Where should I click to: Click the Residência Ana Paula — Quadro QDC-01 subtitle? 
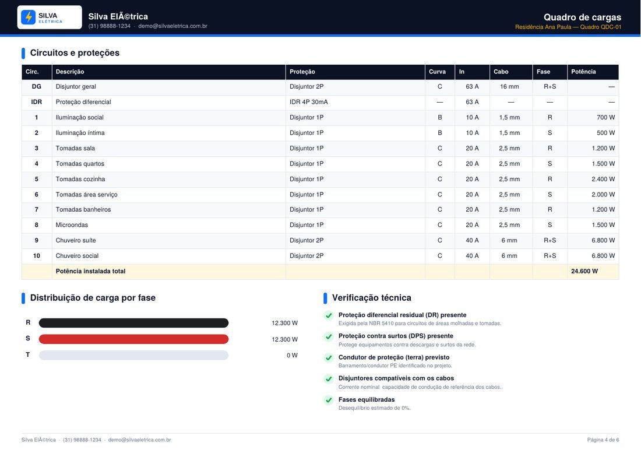click(x=568, y=27)
